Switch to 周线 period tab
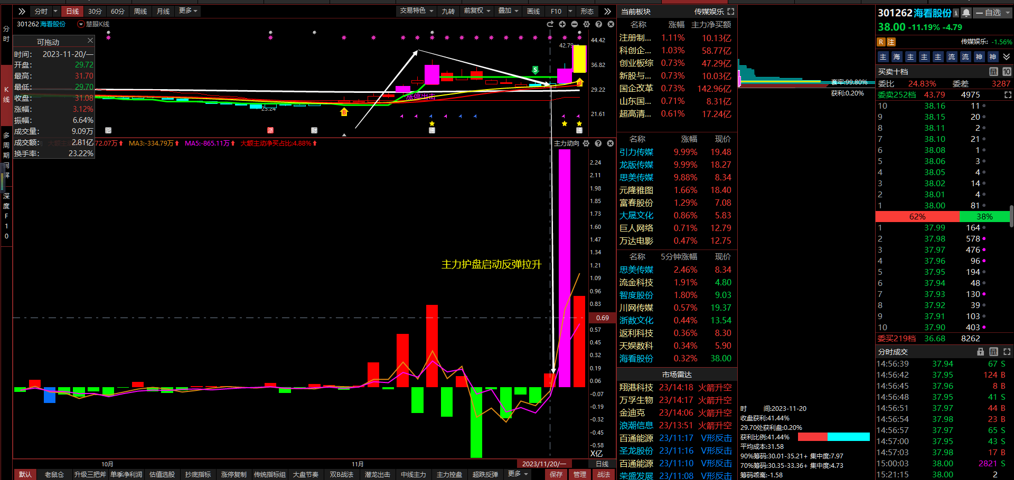The image size is (1014, 480). pos(140,11)
